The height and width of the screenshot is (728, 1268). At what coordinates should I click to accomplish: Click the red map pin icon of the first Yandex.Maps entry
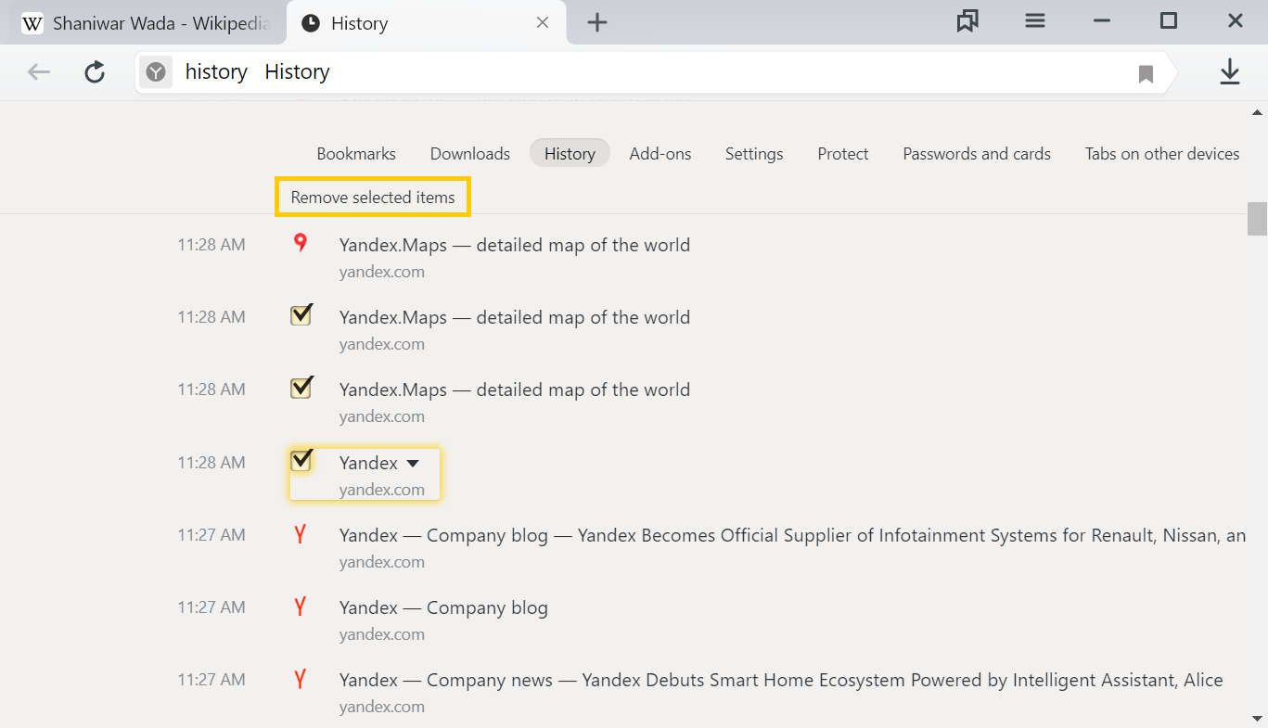[300, 244]
